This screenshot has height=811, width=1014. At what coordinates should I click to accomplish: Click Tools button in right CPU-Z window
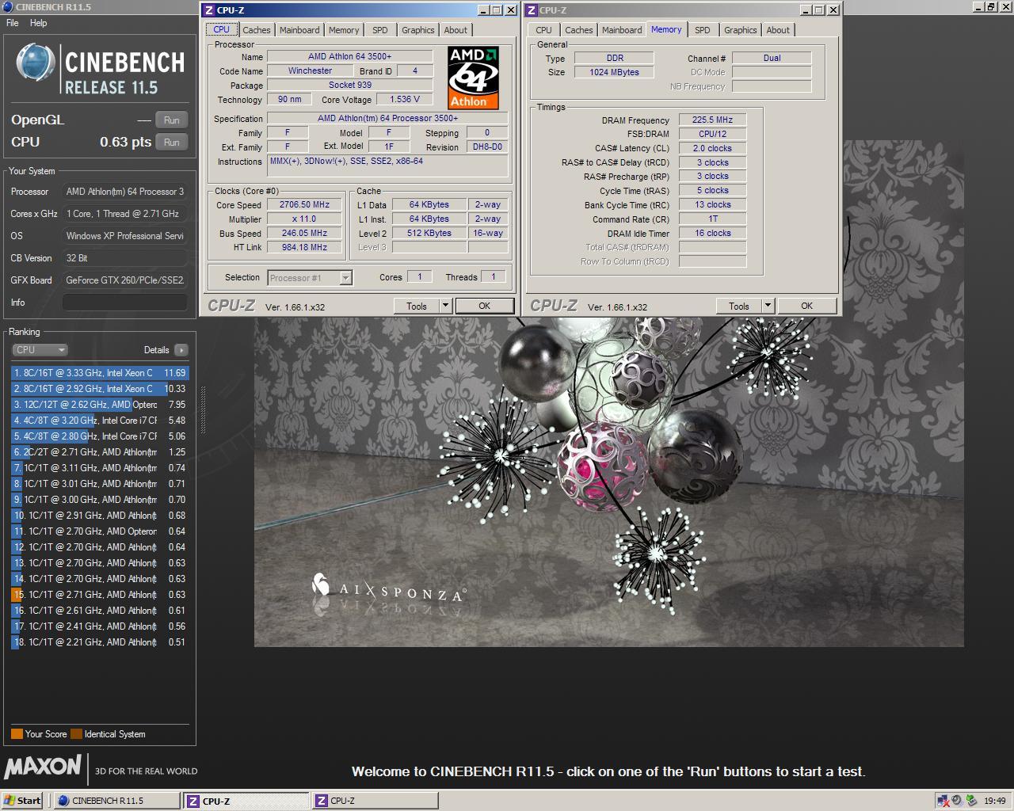coord(739,306)
